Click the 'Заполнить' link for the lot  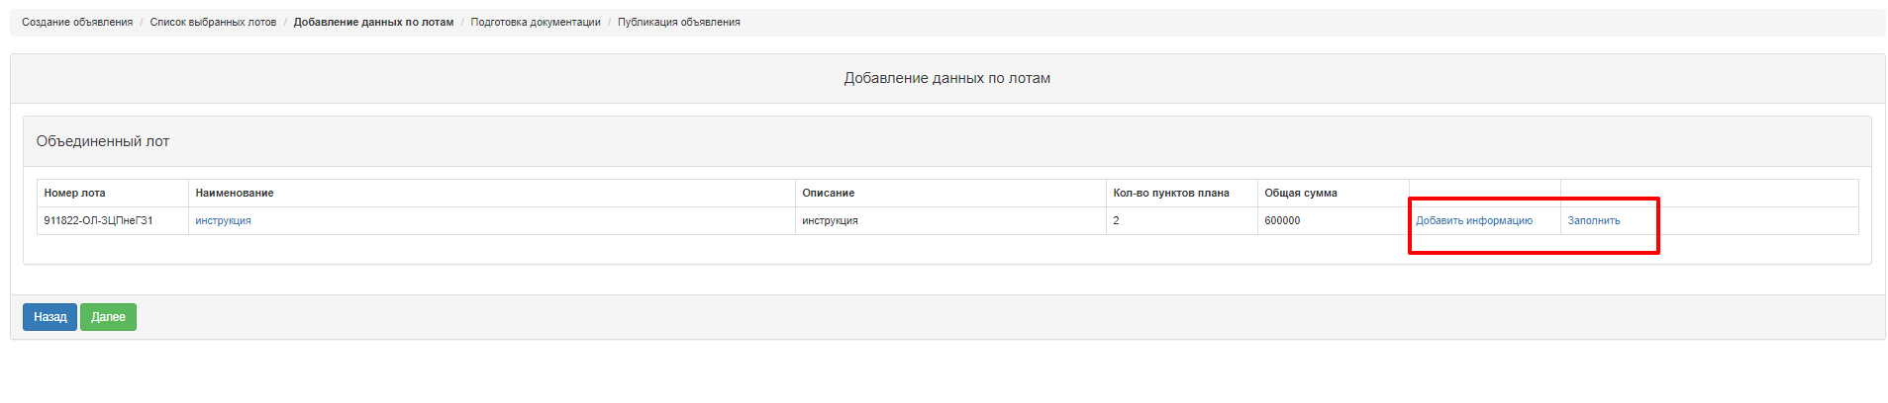tap(1594, 220)
